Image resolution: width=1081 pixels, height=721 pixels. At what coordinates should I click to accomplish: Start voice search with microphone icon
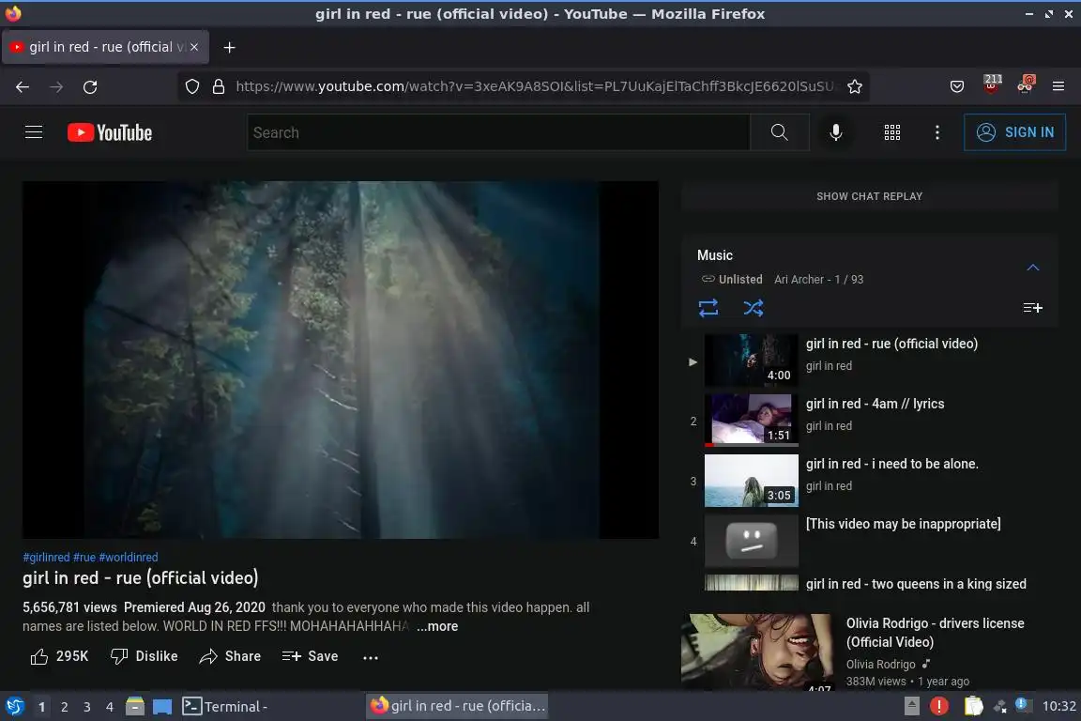[x=835, y=131]
